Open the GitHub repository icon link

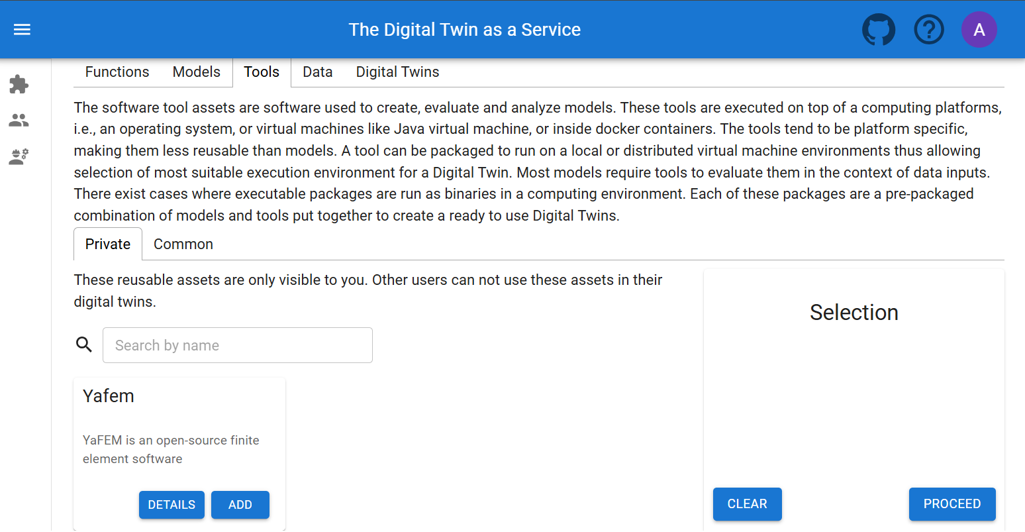point(879,30)
